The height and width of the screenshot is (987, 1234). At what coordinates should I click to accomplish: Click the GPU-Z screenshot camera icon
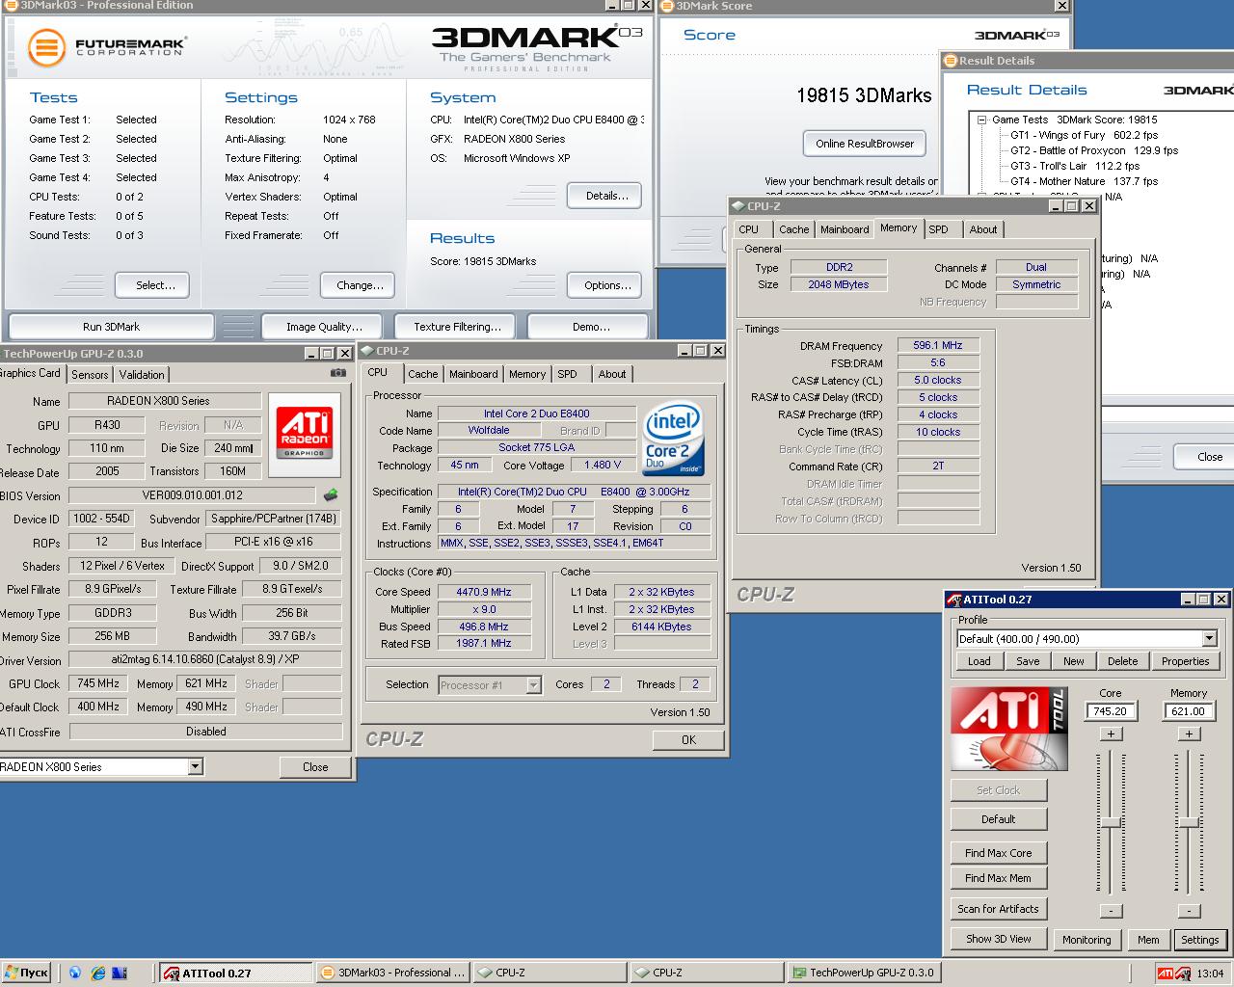pos(338,373)
